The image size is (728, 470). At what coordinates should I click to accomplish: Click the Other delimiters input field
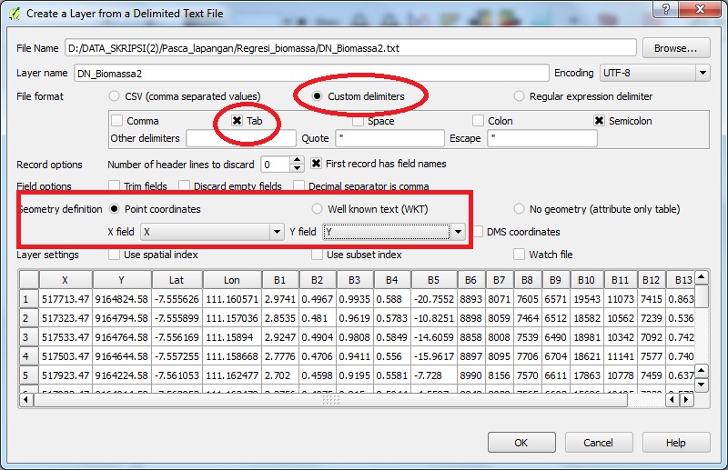241,138
